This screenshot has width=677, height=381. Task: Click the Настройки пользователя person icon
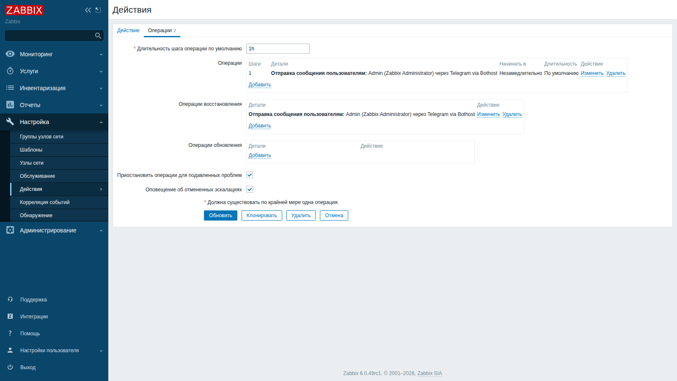[x=10, y=351]
